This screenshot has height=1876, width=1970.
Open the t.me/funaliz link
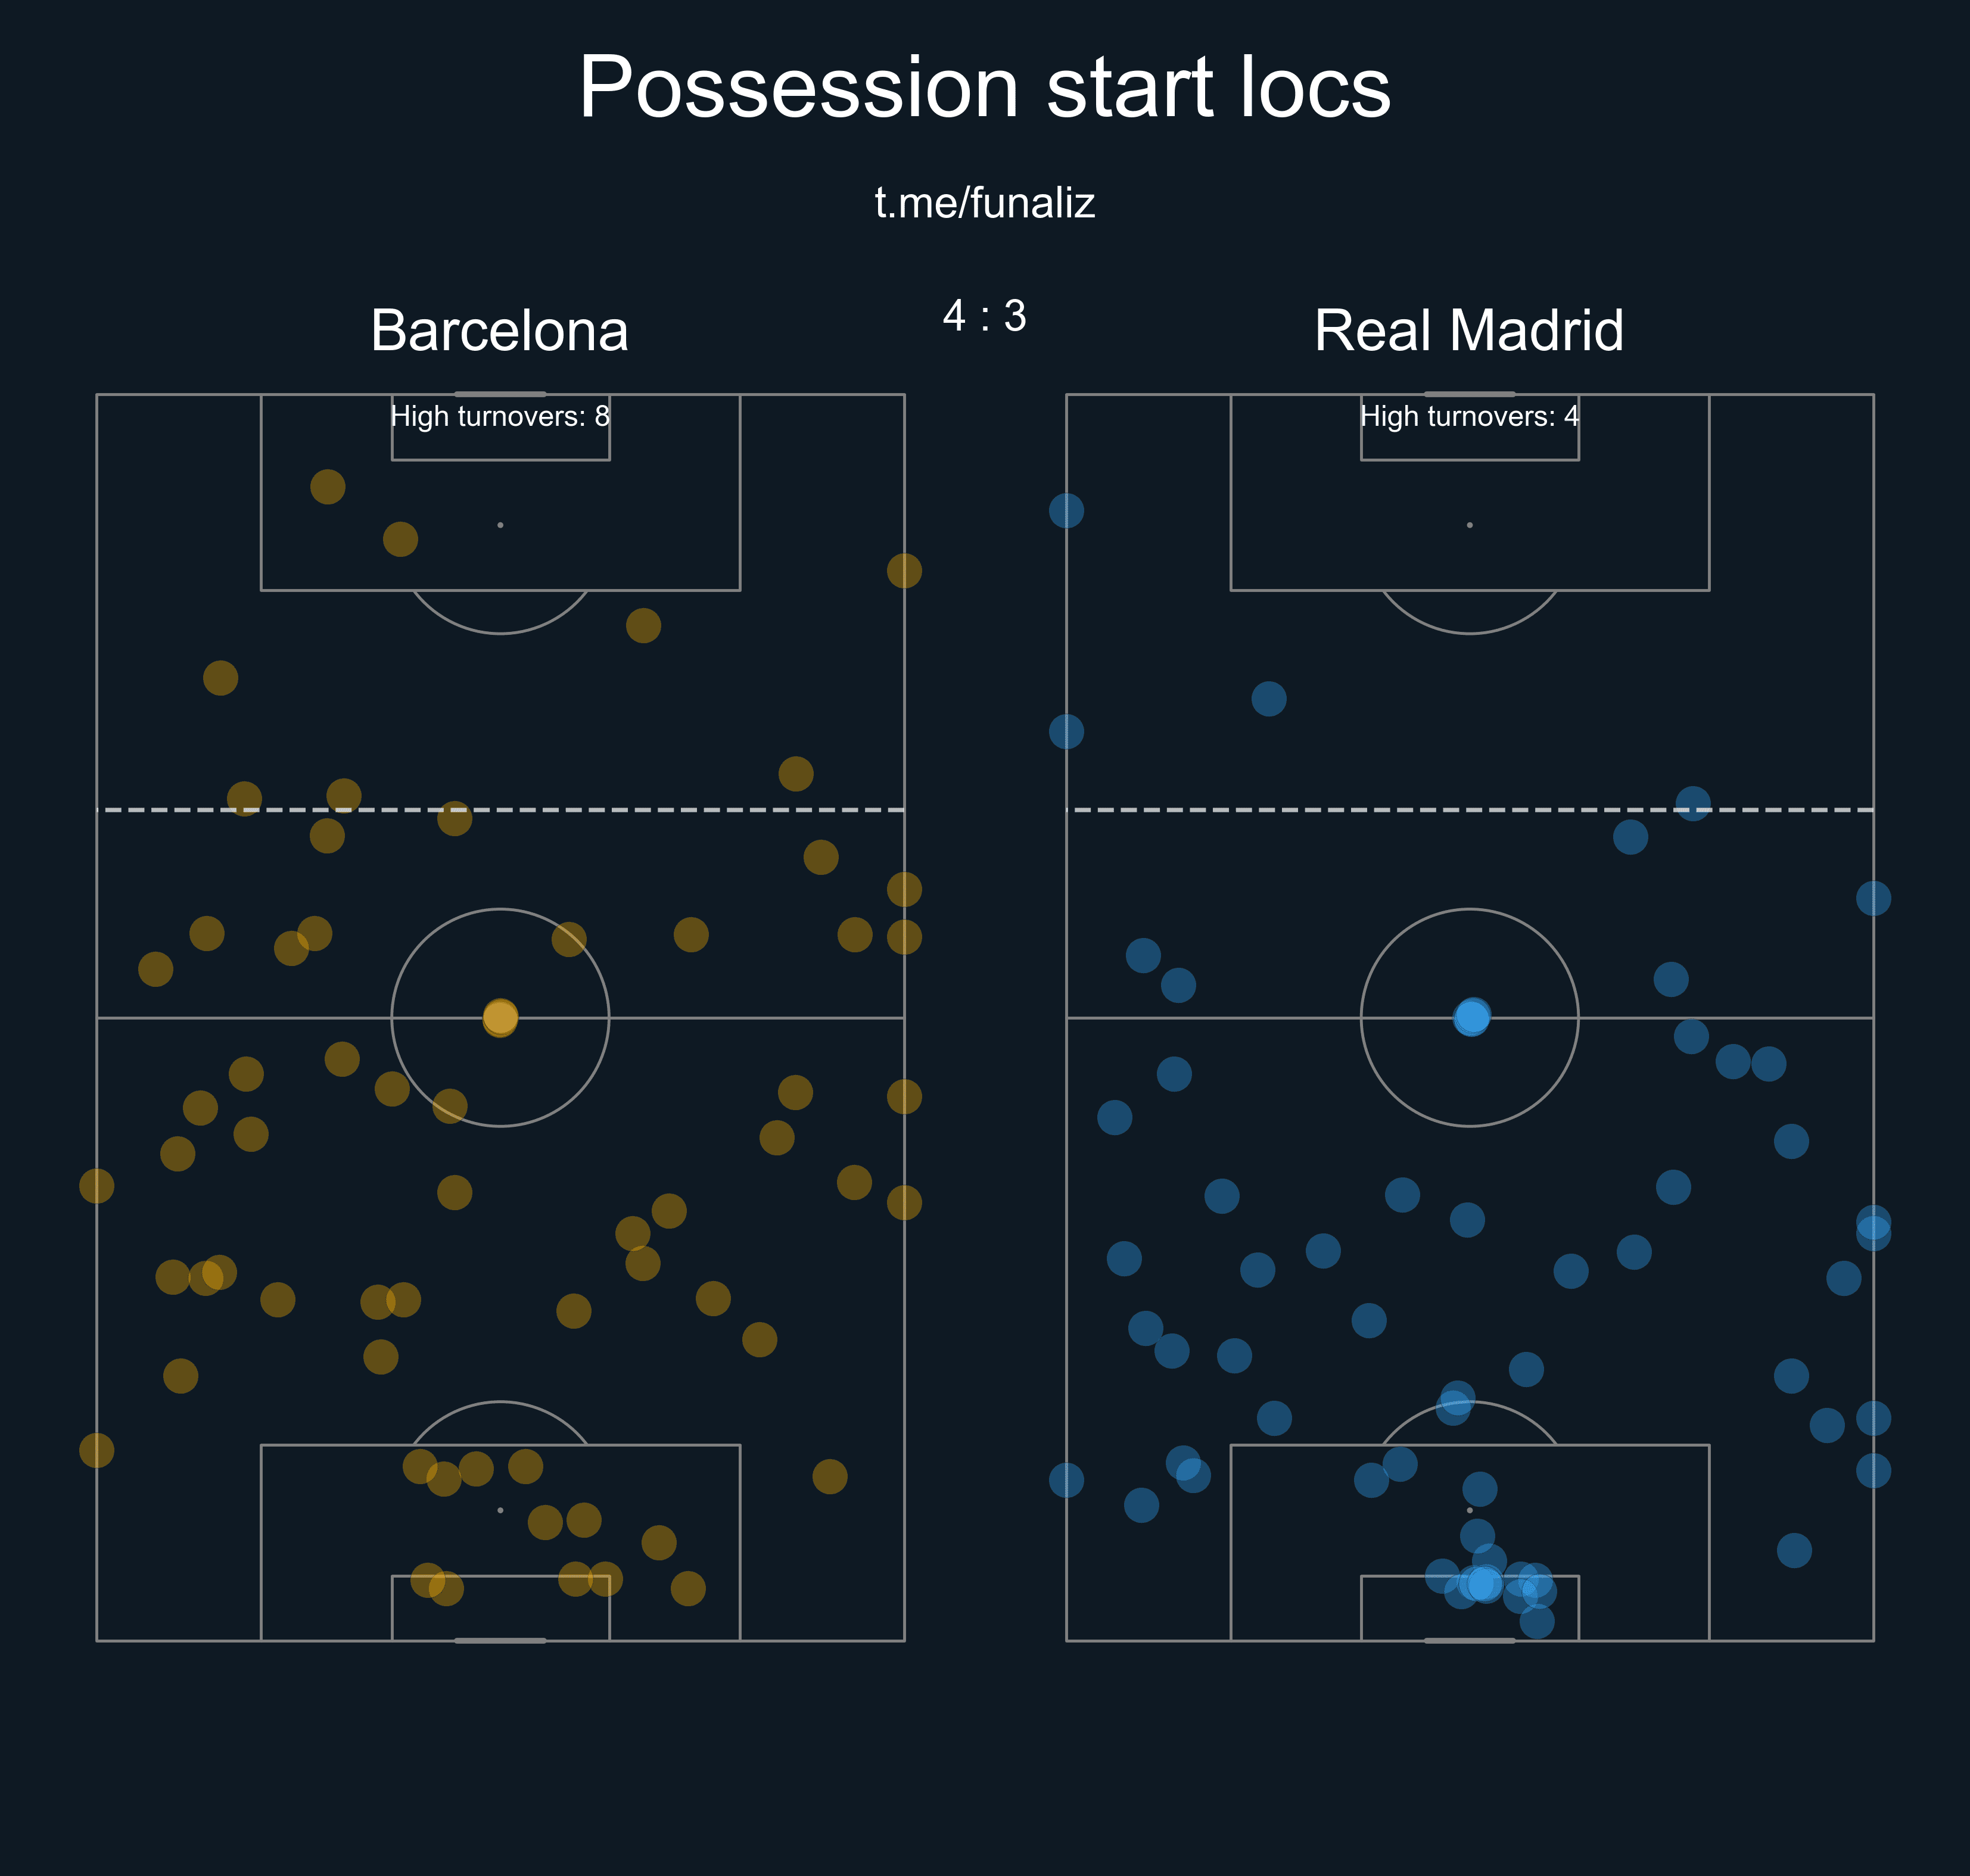984,203
